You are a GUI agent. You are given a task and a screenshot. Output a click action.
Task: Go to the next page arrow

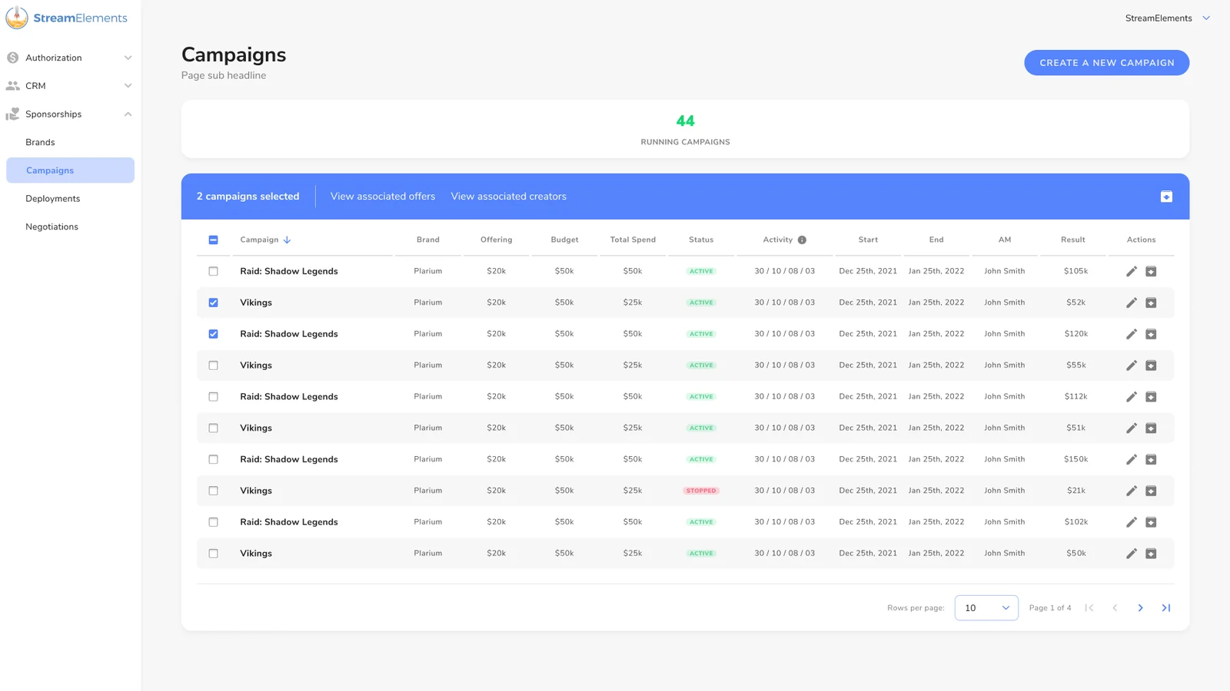(1140, 608)
